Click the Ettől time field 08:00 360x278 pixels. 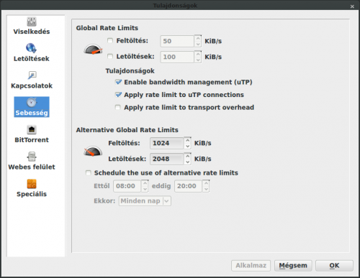coord(127,186)
